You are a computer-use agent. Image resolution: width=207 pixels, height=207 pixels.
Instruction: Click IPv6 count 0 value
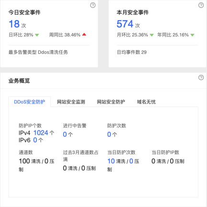[35, 140]
